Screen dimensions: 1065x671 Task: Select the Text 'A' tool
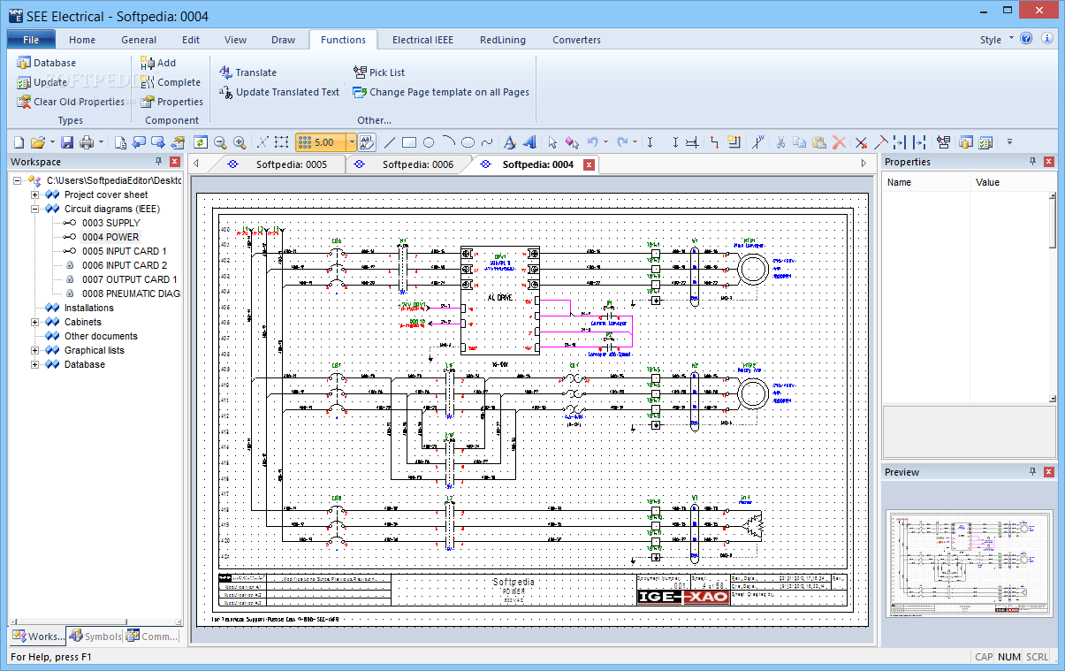(510, 142)
